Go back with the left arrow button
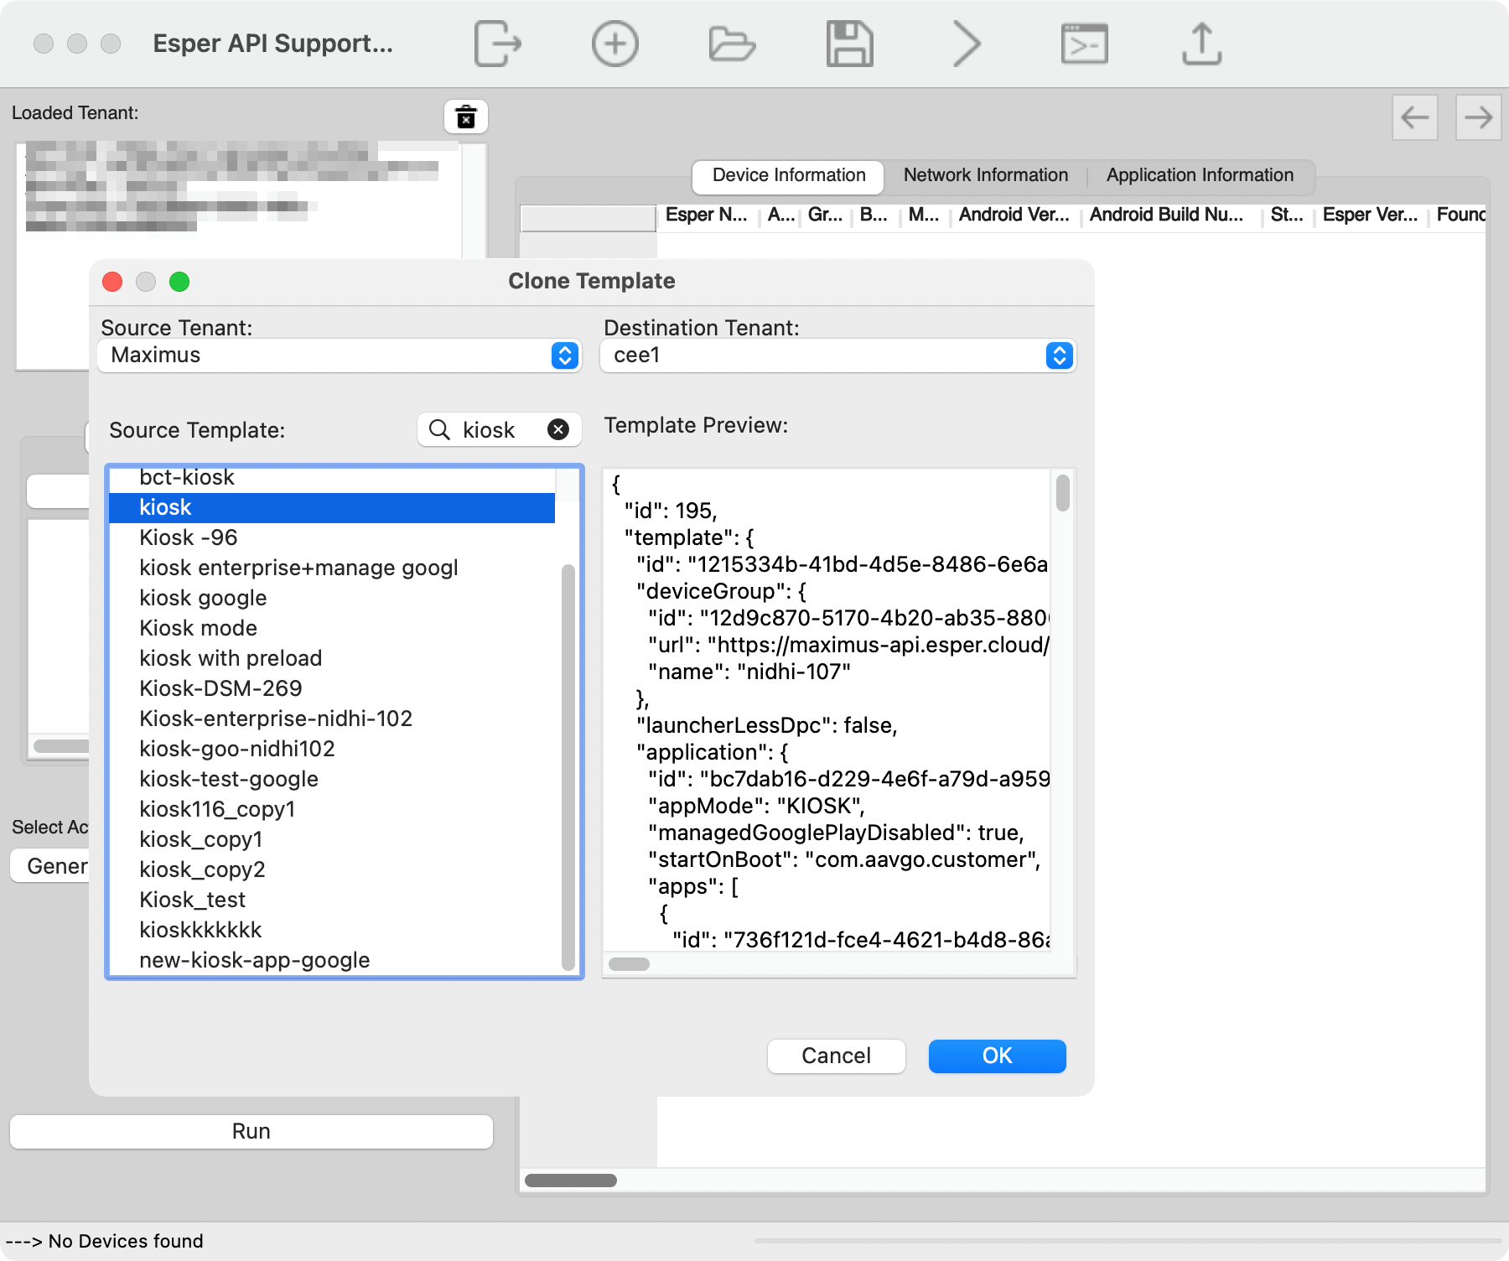 pyautogui.click(x=1414, y=117)
